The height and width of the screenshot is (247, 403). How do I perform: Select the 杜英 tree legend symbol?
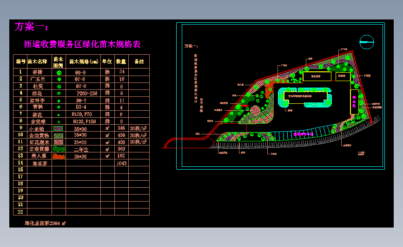(59, 87)
